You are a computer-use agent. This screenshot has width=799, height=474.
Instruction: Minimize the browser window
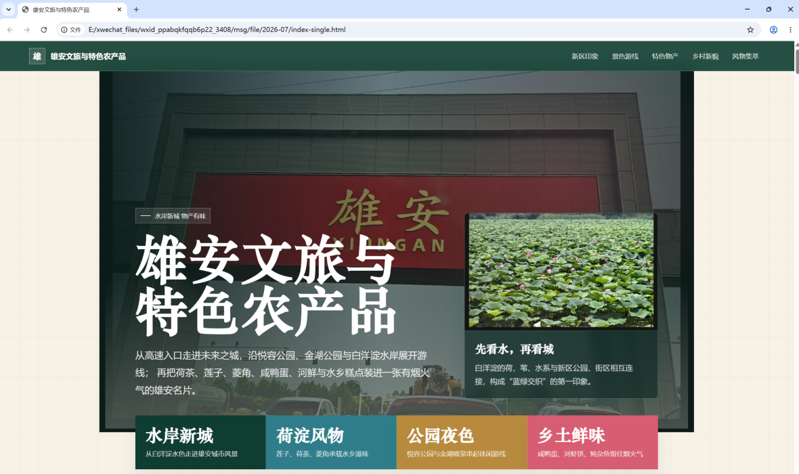pyautogui.click(x=747, y=9)
